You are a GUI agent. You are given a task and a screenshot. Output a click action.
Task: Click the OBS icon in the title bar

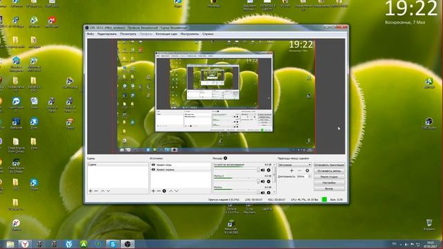[x=87, y=28]
